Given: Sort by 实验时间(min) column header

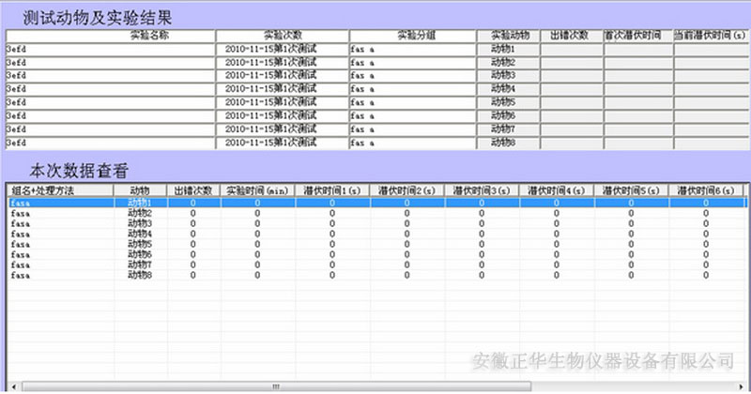Looking at the screenshot, I should pos(257,190).
